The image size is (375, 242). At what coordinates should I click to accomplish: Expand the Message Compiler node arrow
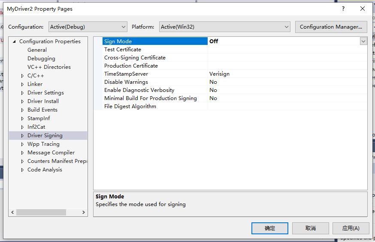pyautogui.click(x=22, y=153)
